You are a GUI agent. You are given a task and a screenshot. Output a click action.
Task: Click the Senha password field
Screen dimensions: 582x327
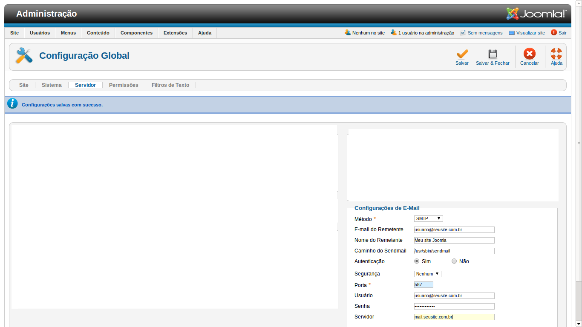coord(454,306)
